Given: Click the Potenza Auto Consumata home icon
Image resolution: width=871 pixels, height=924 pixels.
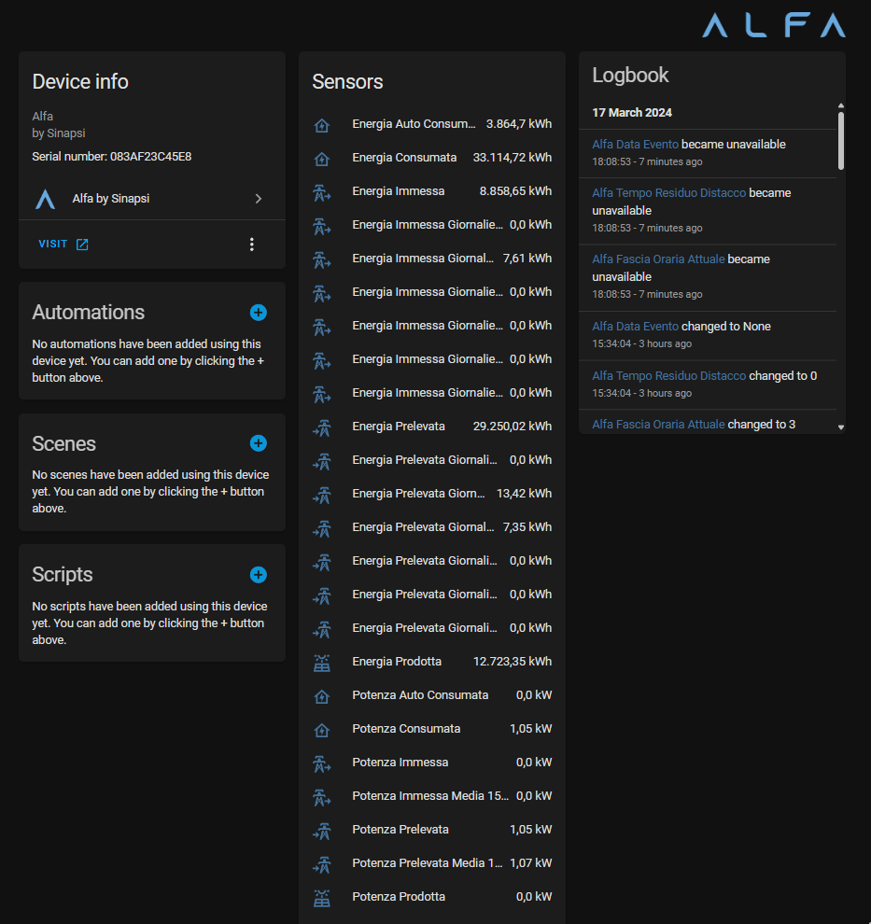Looking at the screenshot, I should tap(322, 696).
